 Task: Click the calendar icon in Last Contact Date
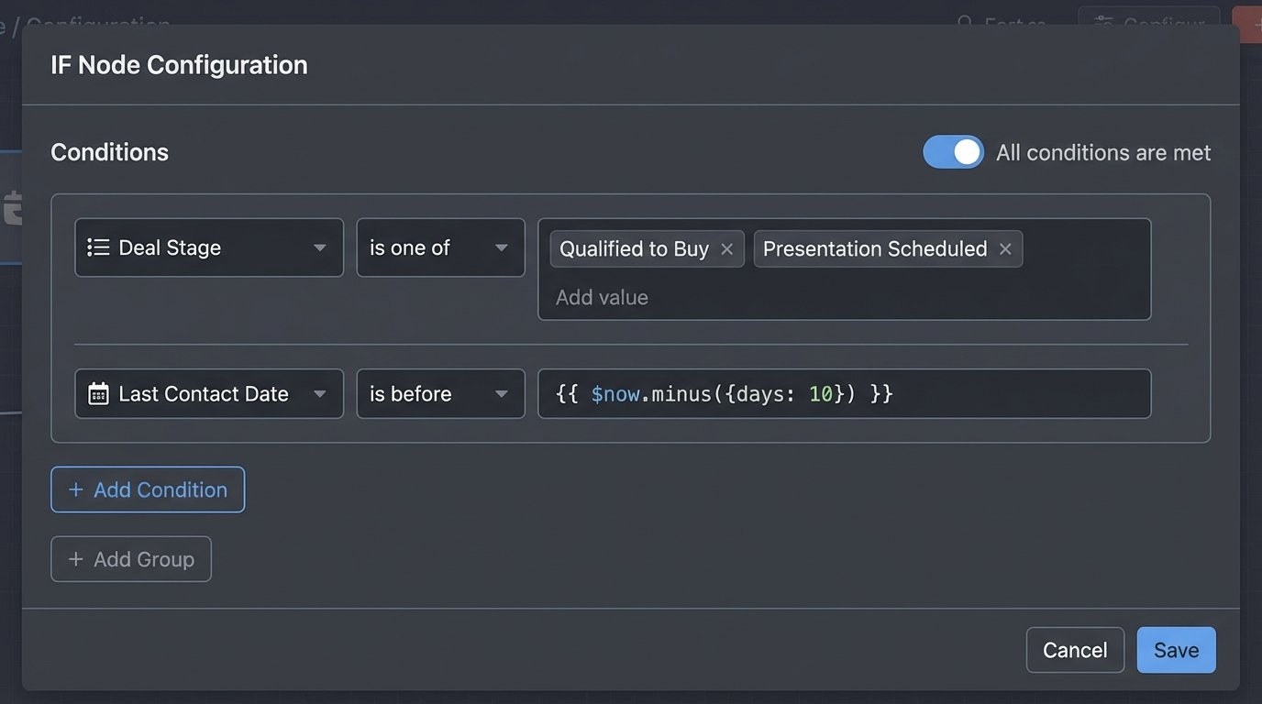click(x=98, y=393)
